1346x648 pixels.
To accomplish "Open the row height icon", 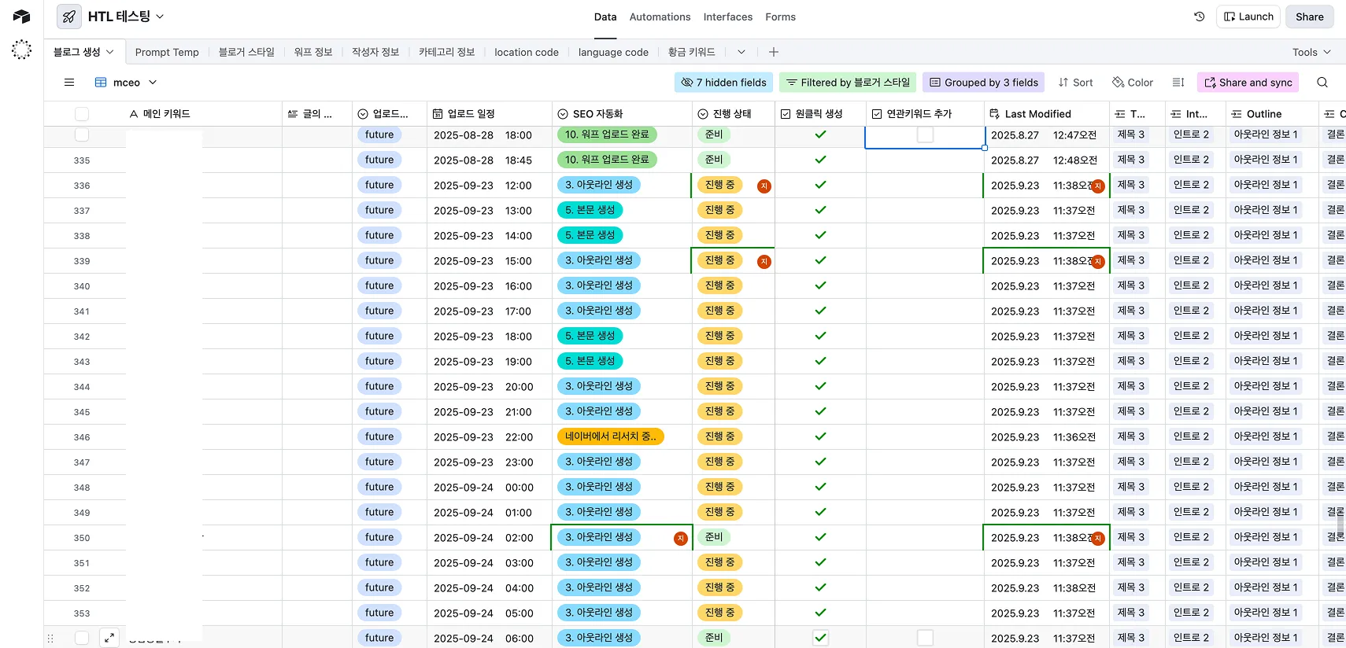I will pos(1178,83).
